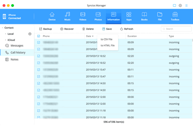Click the Delete button

tap(88, 29)
